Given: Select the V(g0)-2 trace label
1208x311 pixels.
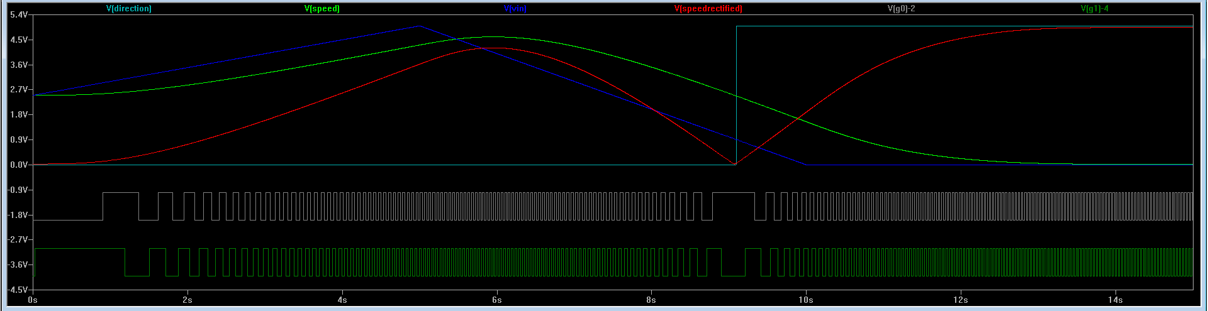Looking at the screenshot, I should pyautogui.click(x=902, y=9).
